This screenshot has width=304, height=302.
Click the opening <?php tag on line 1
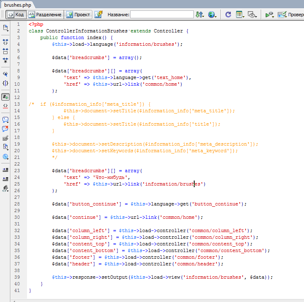click(36, 24)
